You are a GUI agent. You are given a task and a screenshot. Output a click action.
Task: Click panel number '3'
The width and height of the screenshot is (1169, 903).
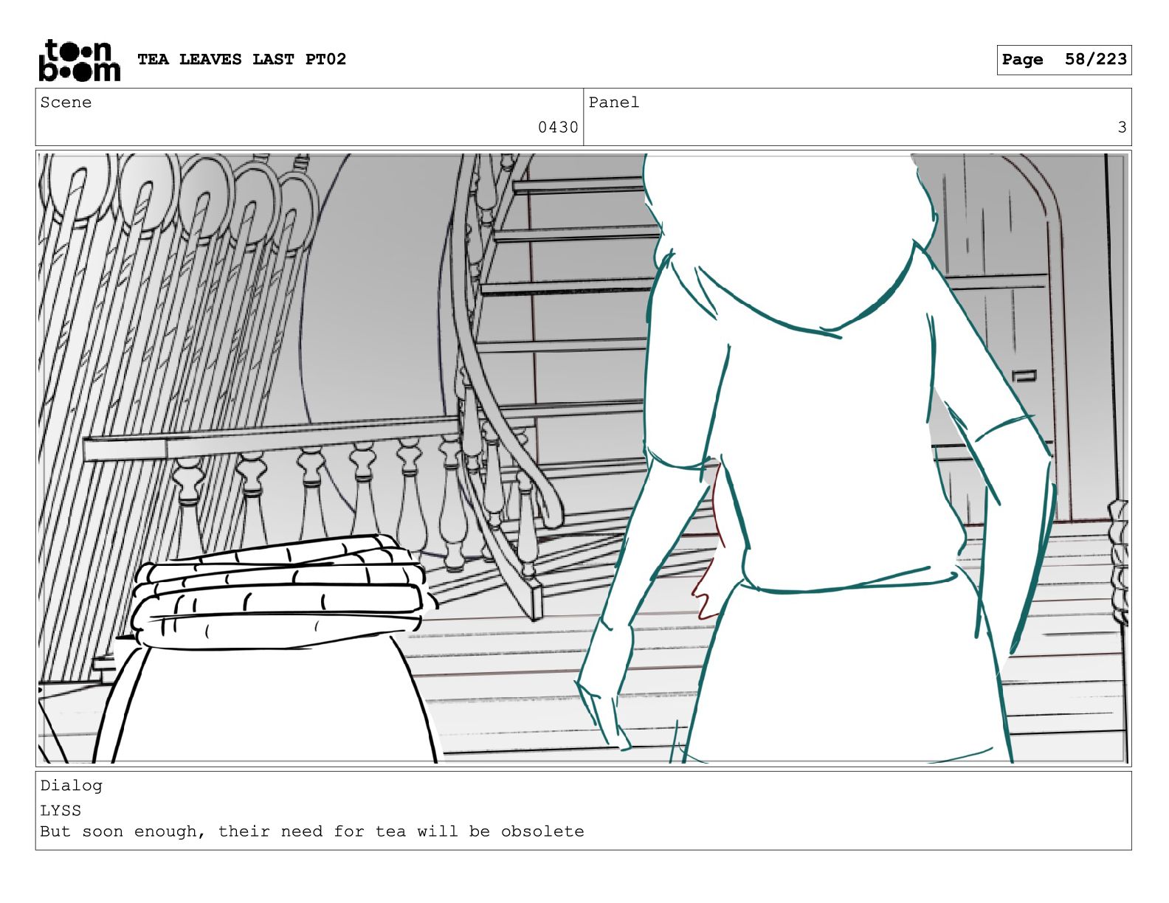(x=1122, y=128)
